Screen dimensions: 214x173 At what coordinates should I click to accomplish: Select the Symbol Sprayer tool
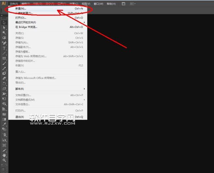click(x=4, y=135)
